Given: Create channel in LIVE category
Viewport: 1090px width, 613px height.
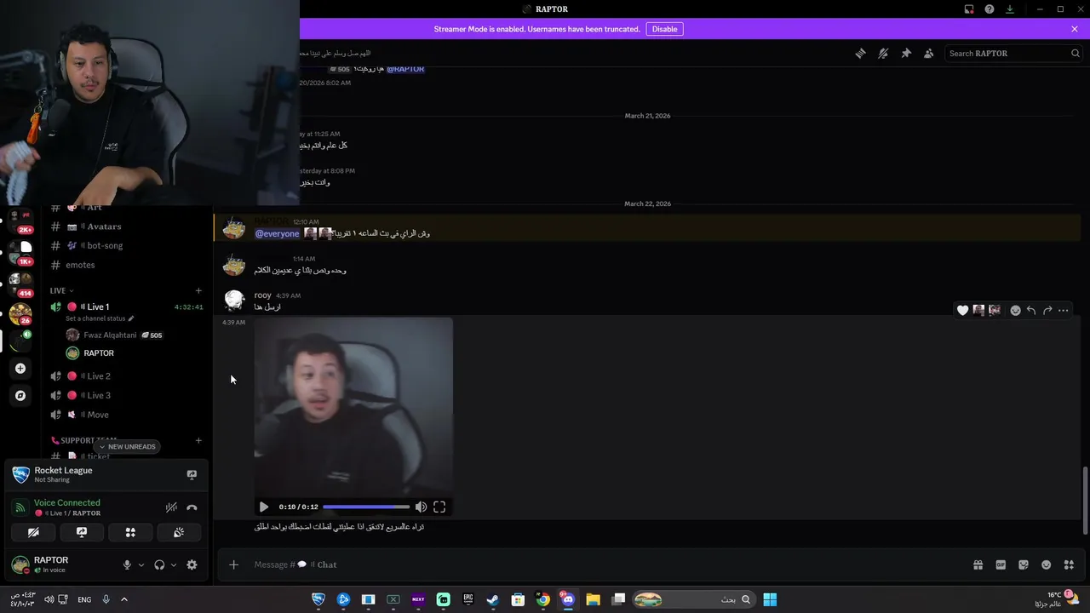Looking at the screenshot, I should [198, 290].
